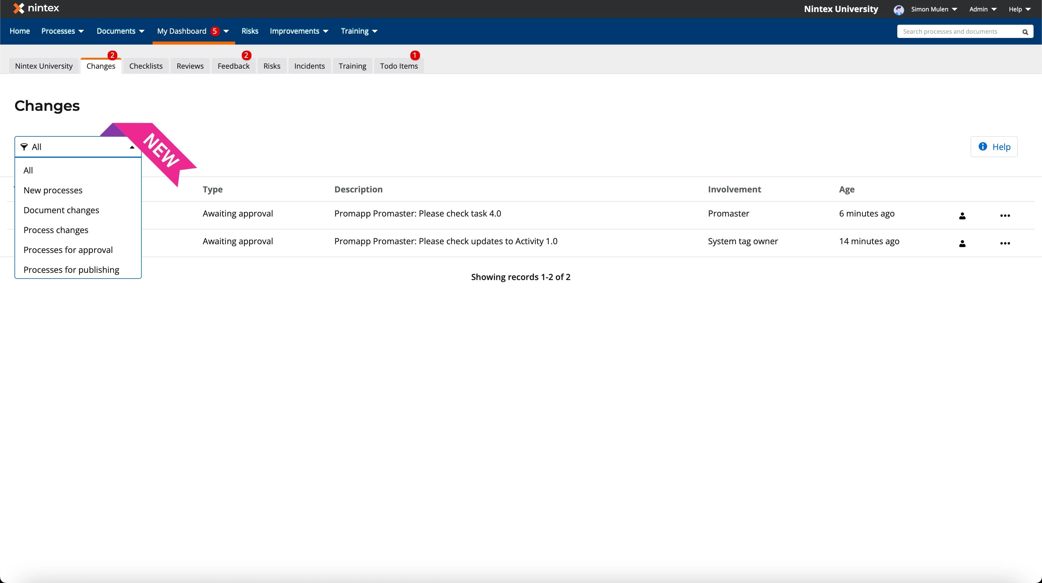Image resolution: width=1042 pixels, height=583 pixels.
Task: Click the blue info icon in Help
Action: click(983, 147)
